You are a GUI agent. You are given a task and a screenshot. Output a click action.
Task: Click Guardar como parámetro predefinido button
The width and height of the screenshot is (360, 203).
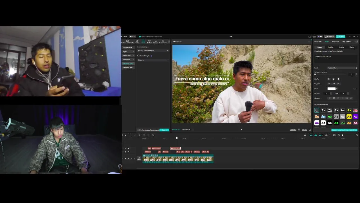pyautogui.click(x=344, y=130)
